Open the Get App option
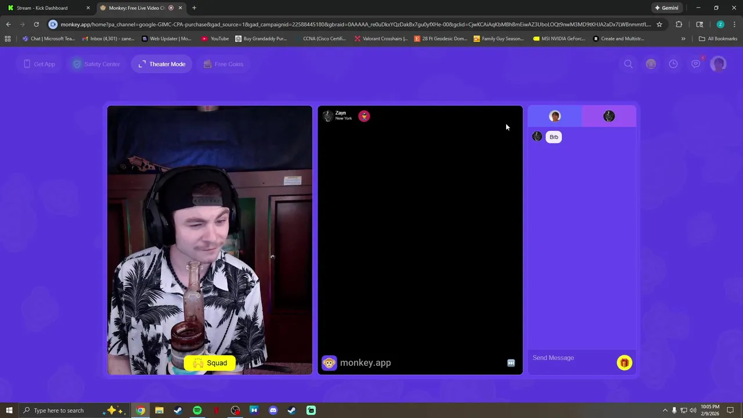Image resolution: width=743 pixels, height=418 pixels. point(39,64)
